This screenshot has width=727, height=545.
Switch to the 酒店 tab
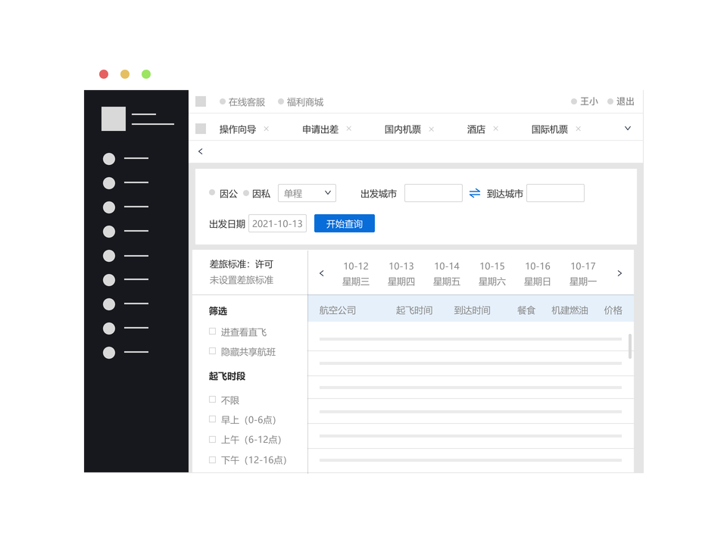pos(476,129)
